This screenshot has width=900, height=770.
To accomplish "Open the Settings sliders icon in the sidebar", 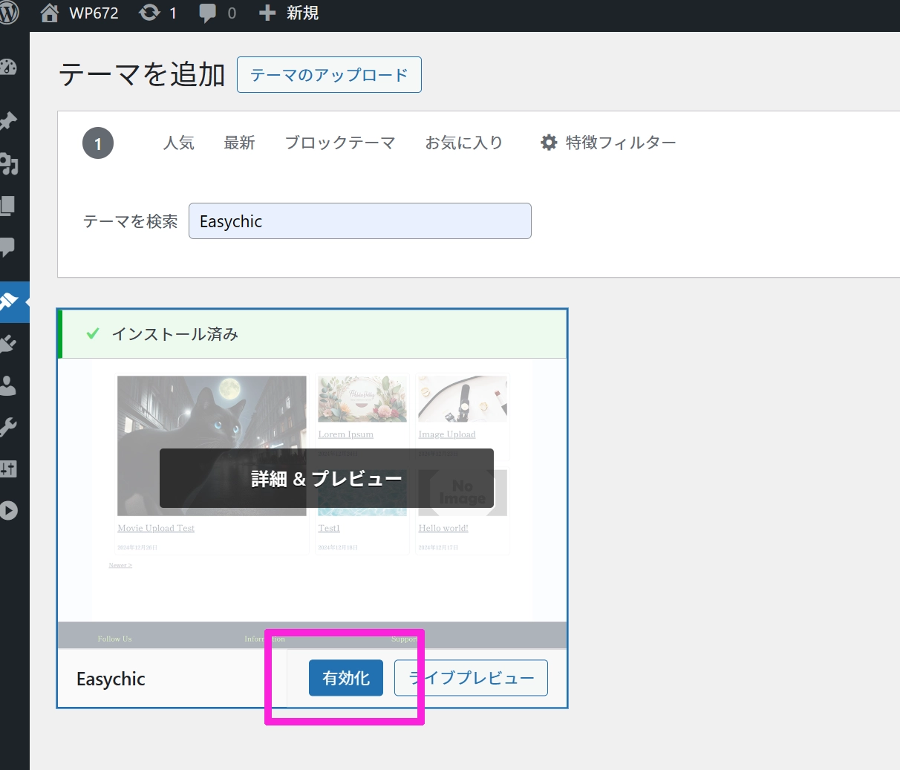I will (x=9, y=469).
